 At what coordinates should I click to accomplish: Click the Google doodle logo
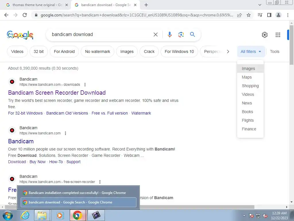[x=20, y=35]
